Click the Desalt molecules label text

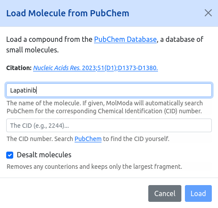point(44,155)
